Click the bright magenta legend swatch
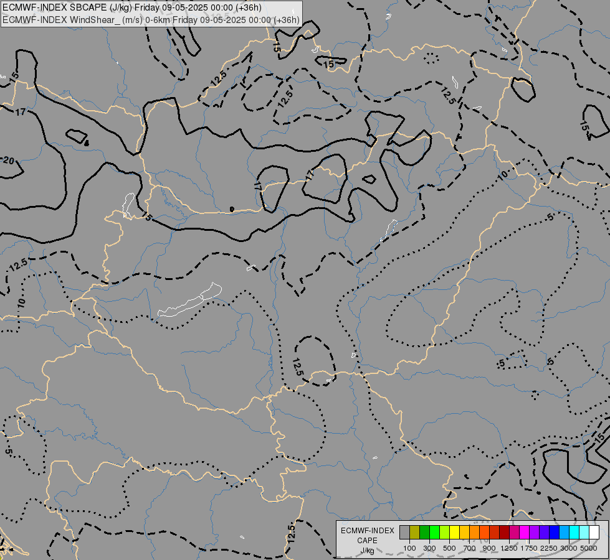 (525, 532)
